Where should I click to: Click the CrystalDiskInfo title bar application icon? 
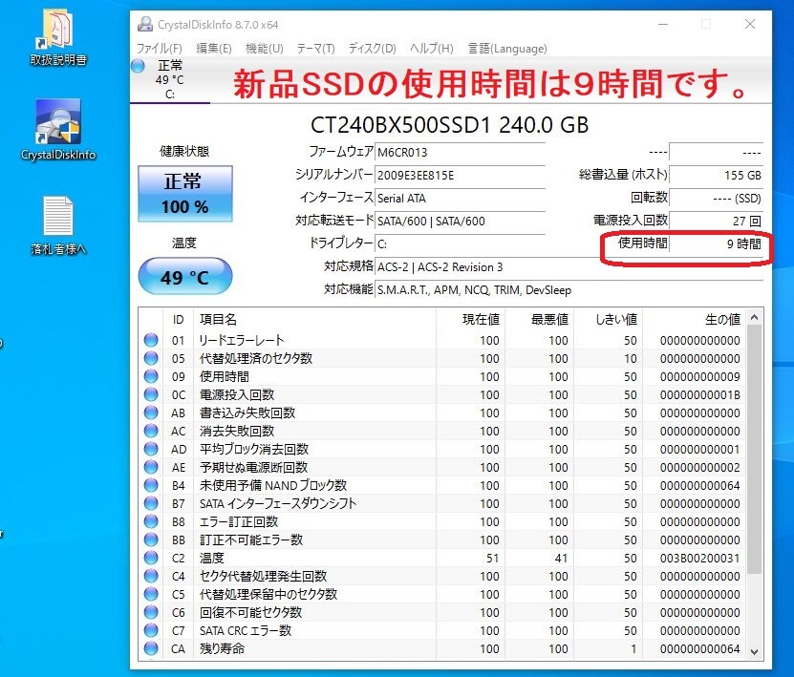point(145,23)
